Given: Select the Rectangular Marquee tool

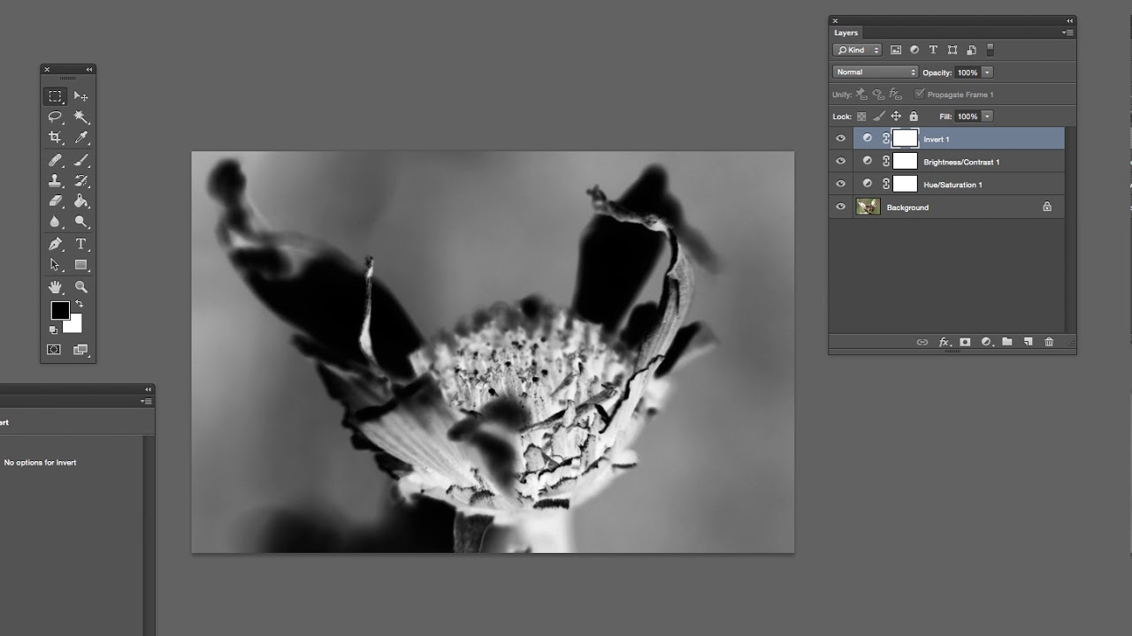Looking at the screenshot, I should [55, 96].
